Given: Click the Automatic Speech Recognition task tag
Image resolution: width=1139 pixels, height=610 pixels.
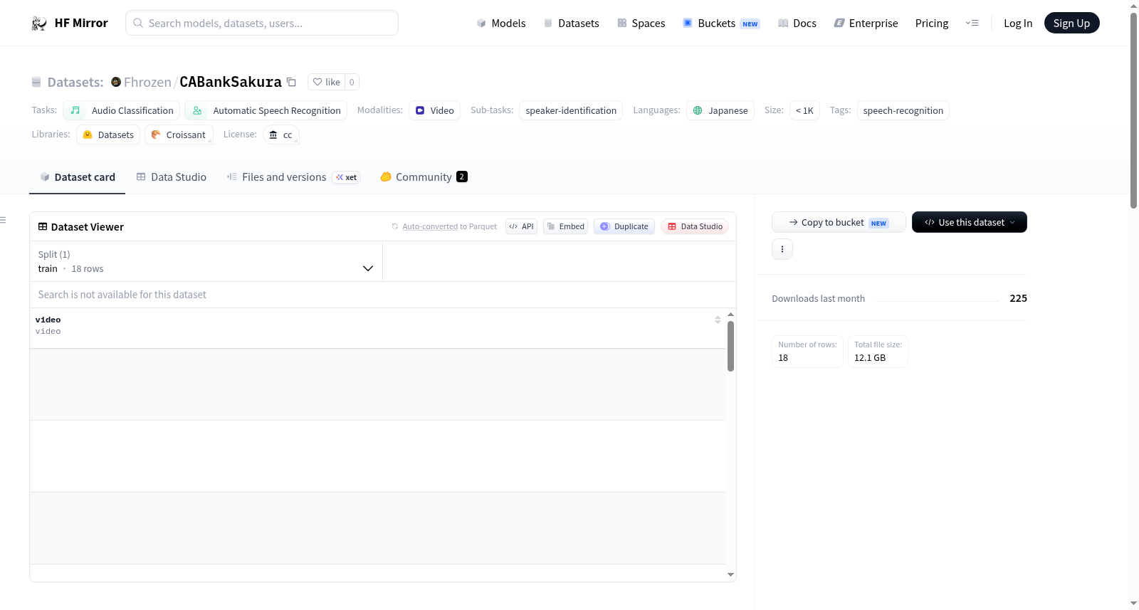Looking at the screenshot, I should (266, 110).
